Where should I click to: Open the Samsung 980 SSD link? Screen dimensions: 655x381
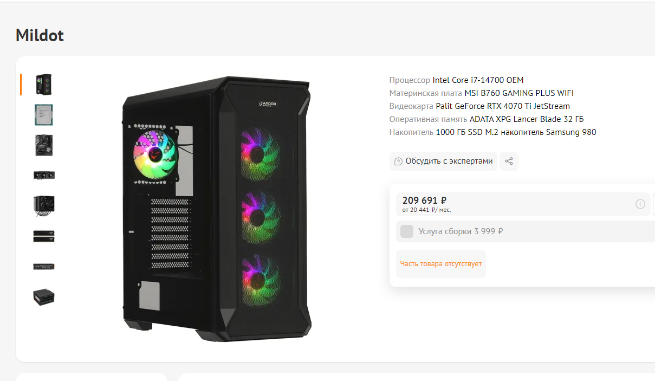[516, 132]
